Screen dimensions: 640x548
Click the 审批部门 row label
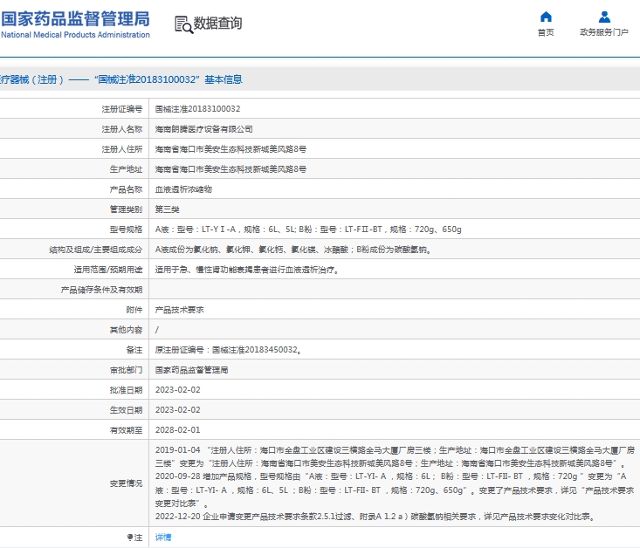[126, 370]
